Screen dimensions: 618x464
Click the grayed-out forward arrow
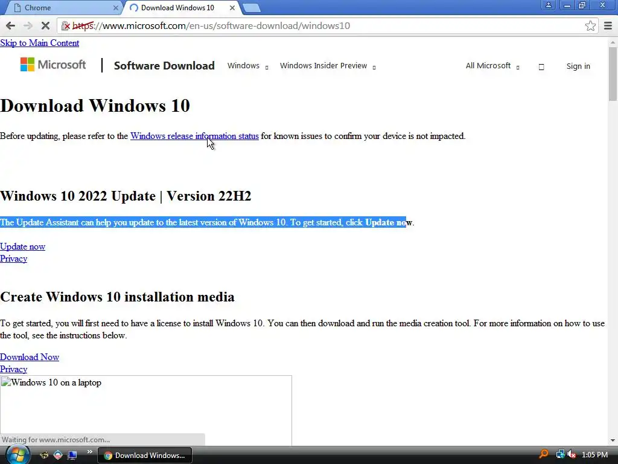tap(28, 25)
